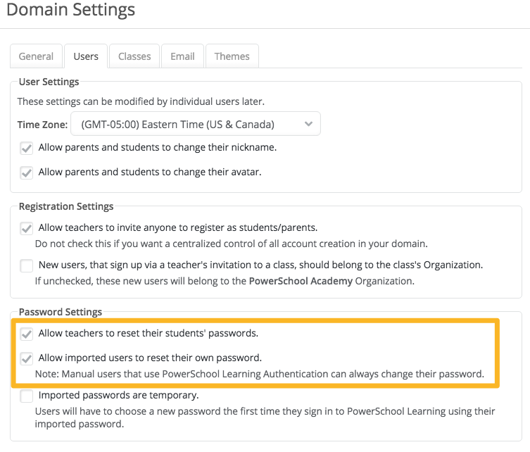
Task: Disable teachers inviting anyone to register
Action: click(27, 228)
